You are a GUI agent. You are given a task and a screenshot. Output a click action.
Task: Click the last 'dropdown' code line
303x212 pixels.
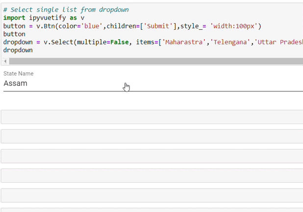point(18,50)
